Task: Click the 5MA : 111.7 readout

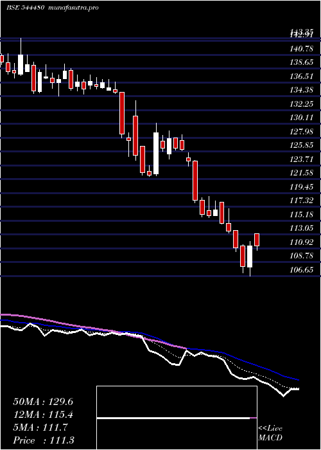Action: pos(40,428)
